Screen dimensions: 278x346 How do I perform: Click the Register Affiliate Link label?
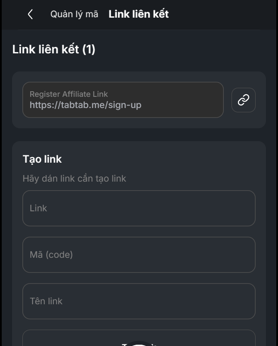click(x=69, y=94)
